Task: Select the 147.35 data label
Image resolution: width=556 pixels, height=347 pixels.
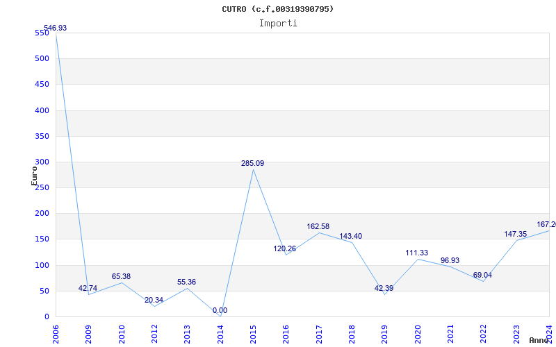Action: pyautogui.click(x=516, y=235)
